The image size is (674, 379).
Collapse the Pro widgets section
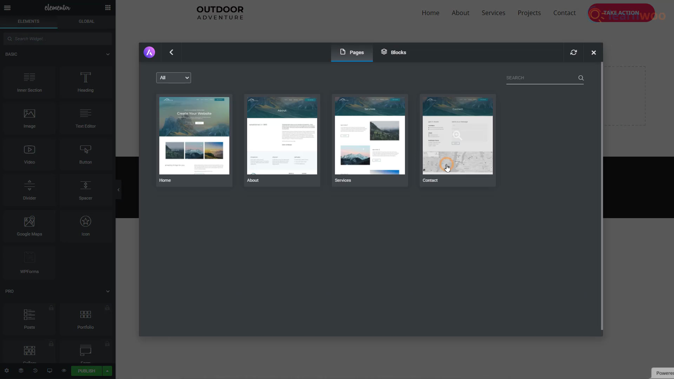coord(108,291)
